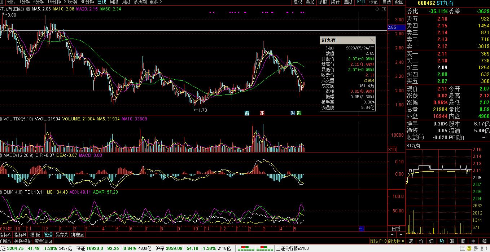
Task: Zoom out chart with minus button
Action: point(401,235)
